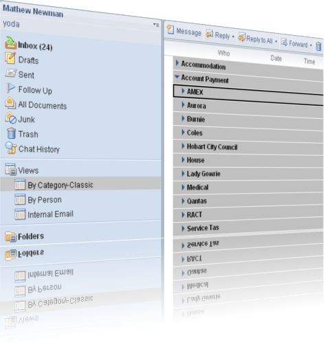Click the delete trash icon in toolbar

click(319, 46)
